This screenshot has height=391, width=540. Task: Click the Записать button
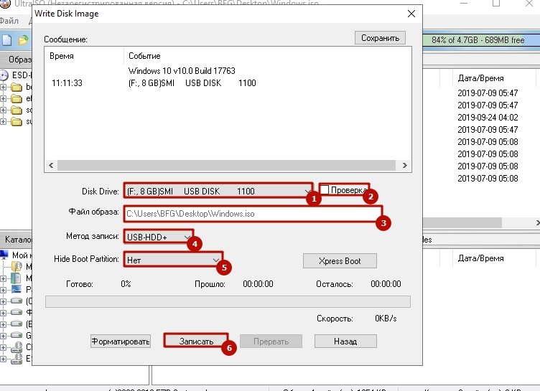tap(196, 341)
